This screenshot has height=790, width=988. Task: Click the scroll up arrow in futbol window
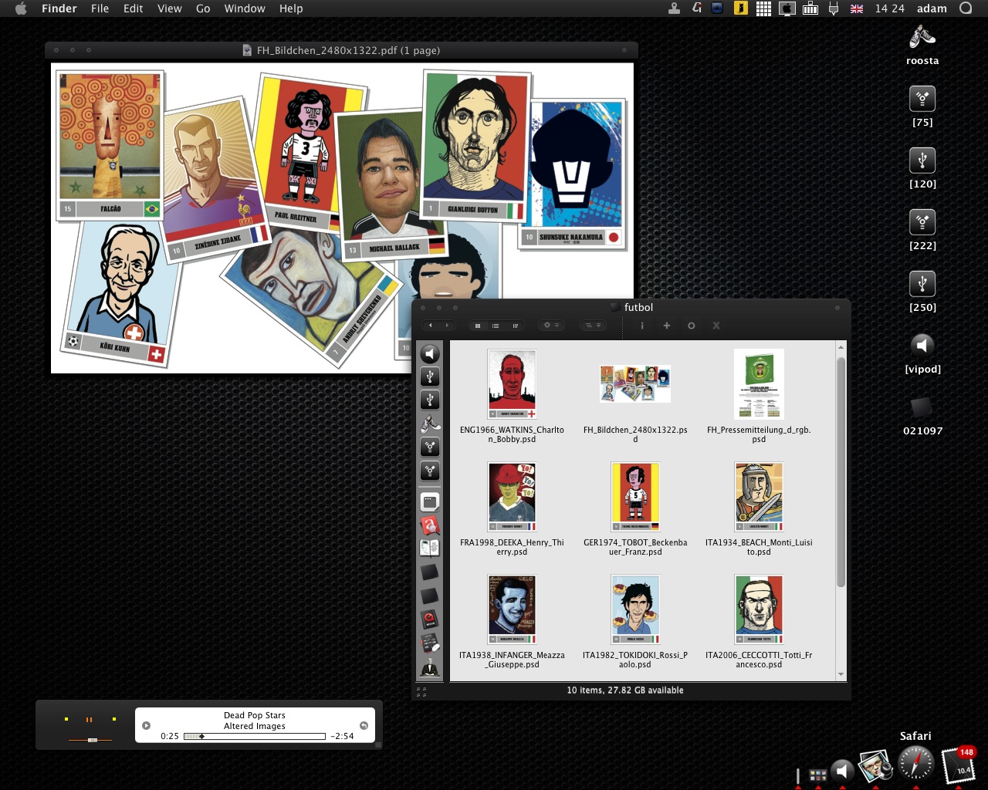(841, 348)
